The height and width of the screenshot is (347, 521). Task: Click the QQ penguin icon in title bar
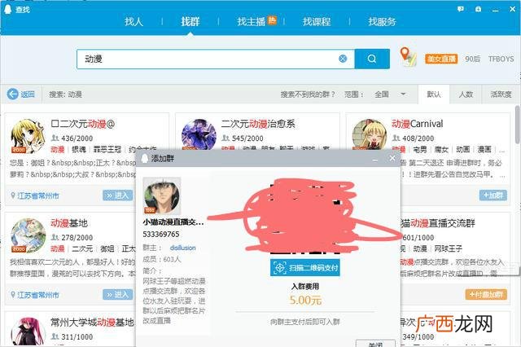click(7, 9)
